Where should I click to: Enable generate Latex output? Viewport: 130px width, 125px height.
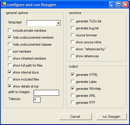[x=73, y=82]
